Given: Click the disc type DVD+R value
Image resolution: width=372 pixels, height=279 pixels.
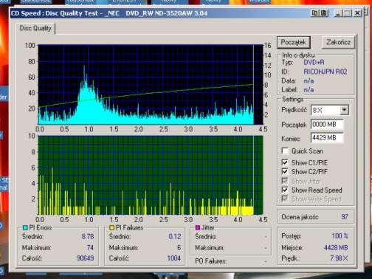Looking at the screenshot, I should click(314, 62).
